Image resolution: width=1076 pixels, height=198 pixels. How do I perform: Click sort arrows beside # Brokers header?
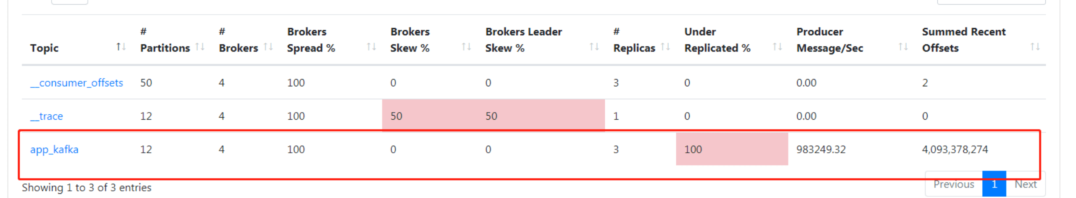[268, 47]
